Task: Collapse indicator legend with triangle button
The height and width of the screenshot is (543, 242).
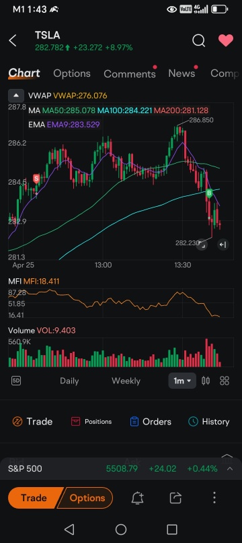Action: pos(16,96)
